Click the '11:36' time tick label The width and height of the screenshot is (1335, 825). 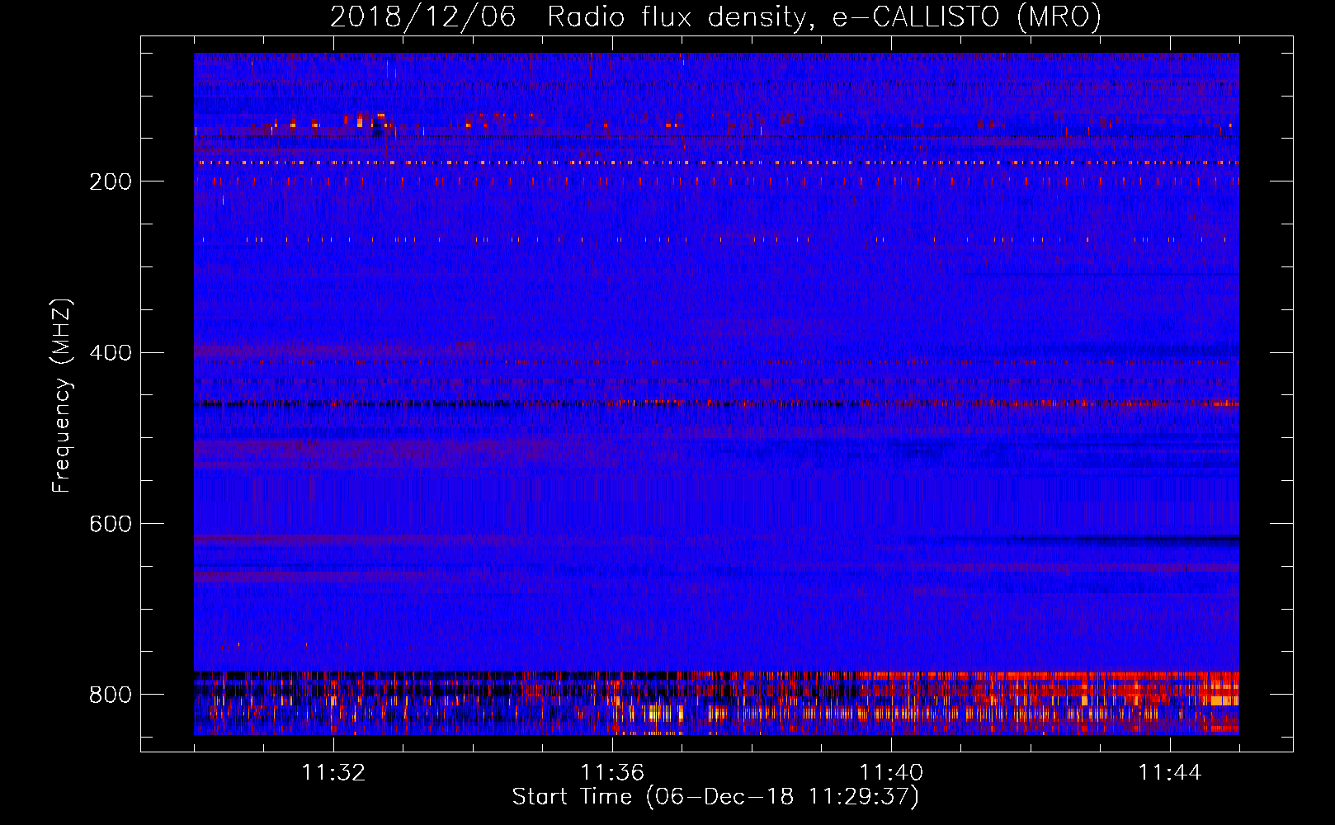[612, 773]
